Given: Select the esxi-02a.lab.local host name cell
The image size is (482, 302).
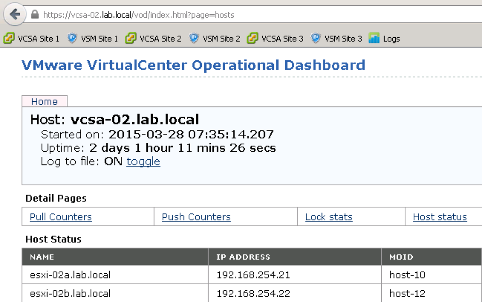Looking at the screenshot, I should point(115,275).
